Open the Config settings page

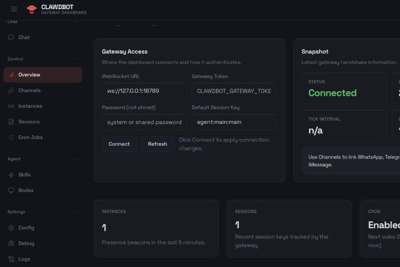26,228
